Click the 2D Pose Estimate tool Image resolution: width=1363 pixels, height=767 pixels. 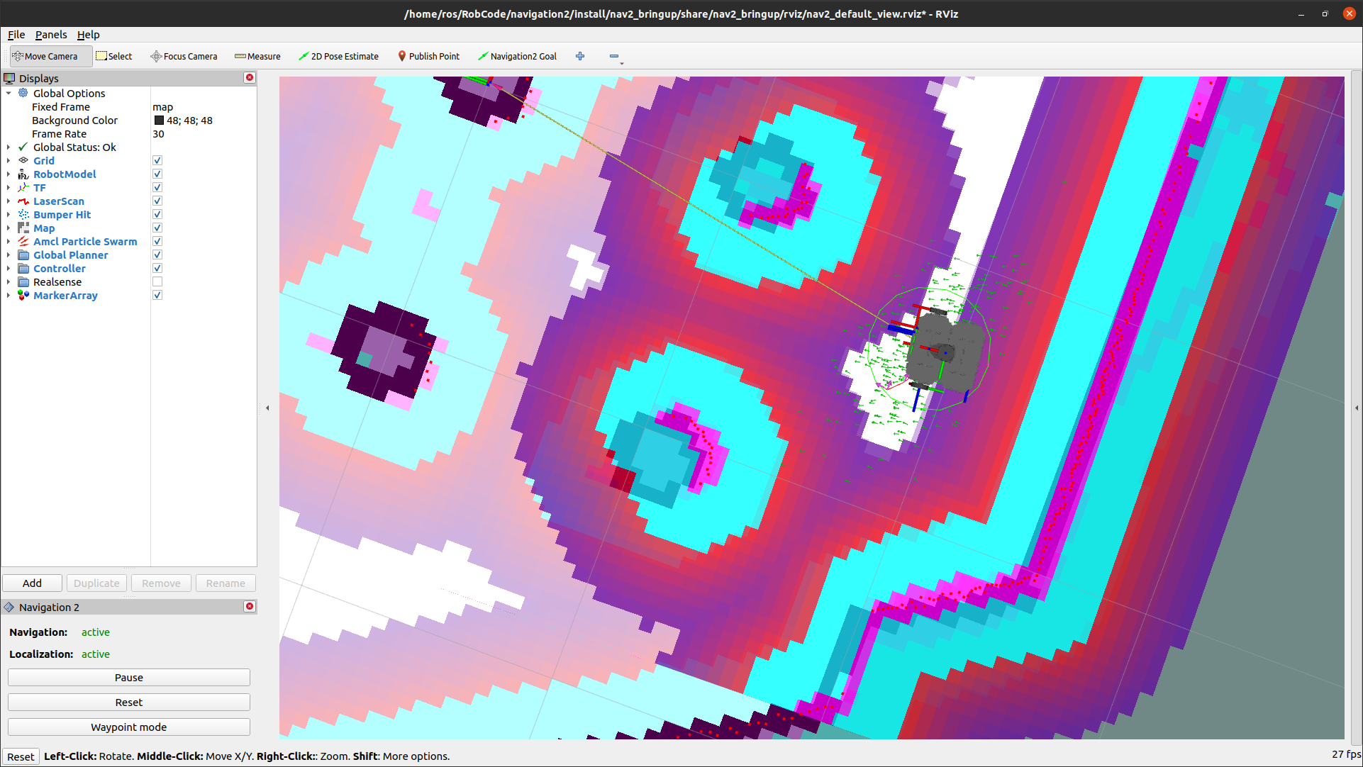tap(338, 56)
